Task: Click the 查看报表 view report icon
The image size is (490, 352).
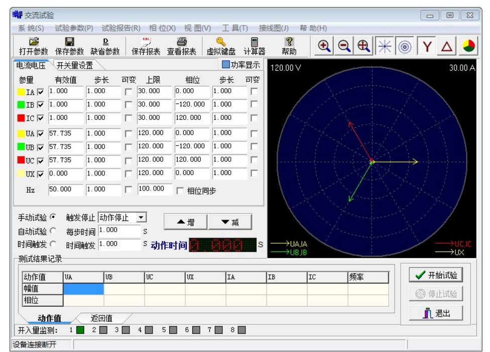Action: coord(181,46)
